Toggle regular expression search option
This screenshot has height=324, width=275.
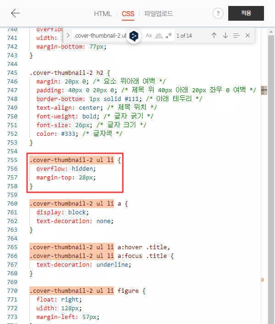[x=169, y=35]
